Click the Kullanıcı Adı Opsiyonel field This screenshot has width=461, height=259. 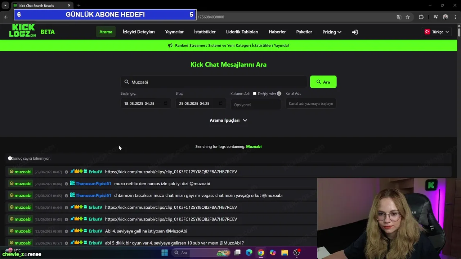tap(256, 105)
